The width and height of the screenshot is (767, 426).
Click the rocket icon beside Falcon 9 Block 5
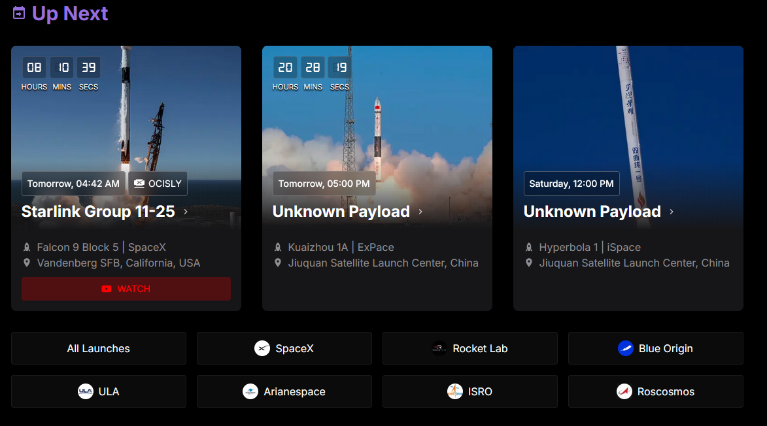(x=27, y=247)
